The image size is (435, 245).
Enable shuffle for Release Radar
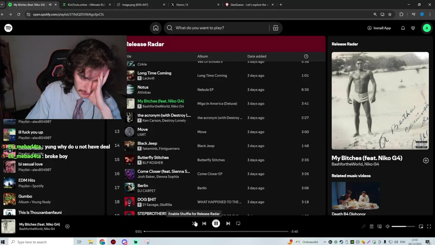194,224
